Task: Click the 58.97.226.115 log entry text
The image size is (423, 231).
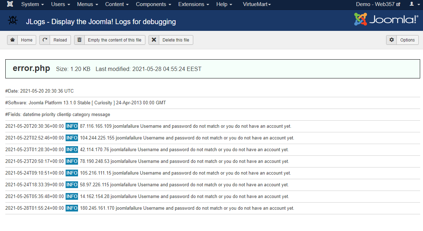Action: click(184, 185)
